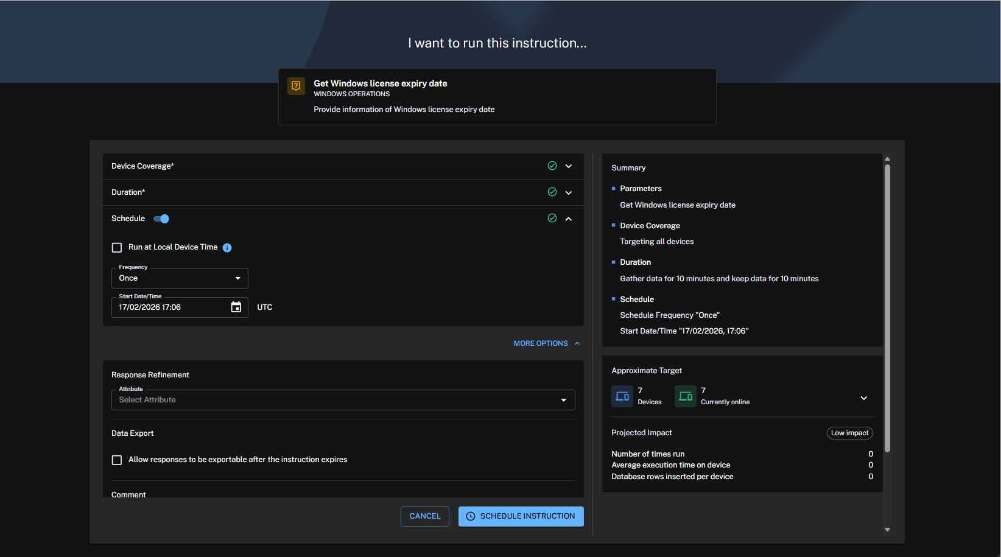The image size is (1001, 557).
Task: Click the Duration green checkmark icon
Action: 552,192
